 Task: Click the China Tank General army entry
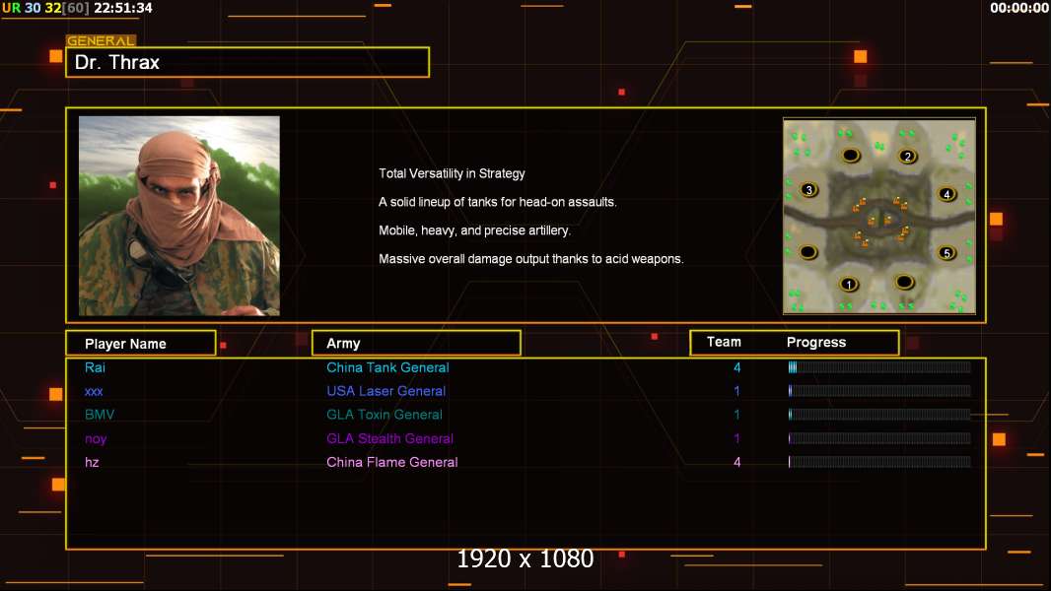point(387,367)
